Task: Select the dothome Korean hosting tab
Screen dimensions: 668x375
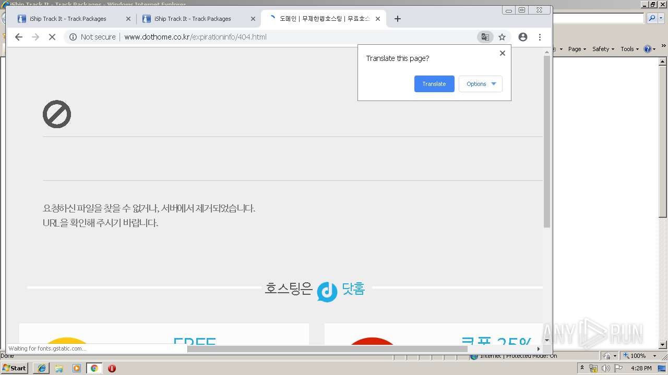Action: (x=324, y=19)
